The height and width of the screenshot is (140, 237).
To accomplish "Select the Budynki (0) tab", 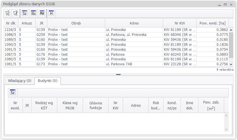I will 47,81.
